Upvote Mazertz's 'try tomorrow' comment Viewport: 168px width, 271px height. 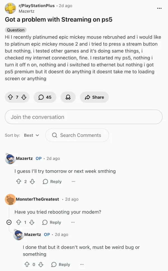pyautogui.click(x=19, y=181)
